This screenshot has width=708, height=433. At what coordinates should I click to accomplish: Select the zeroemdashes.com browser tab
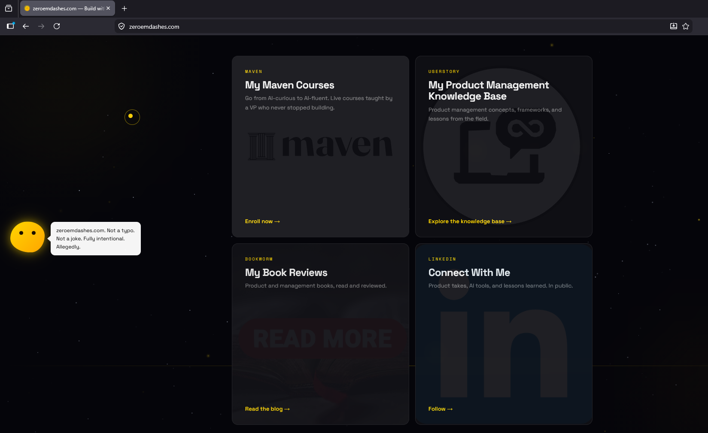click(67, 8)
